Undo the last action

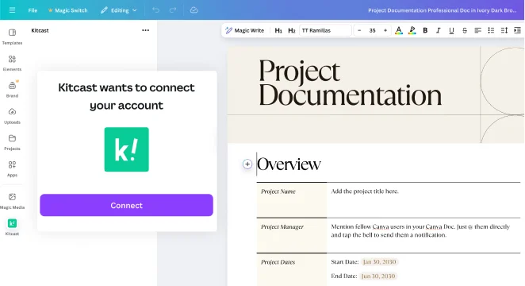(155, 10)
